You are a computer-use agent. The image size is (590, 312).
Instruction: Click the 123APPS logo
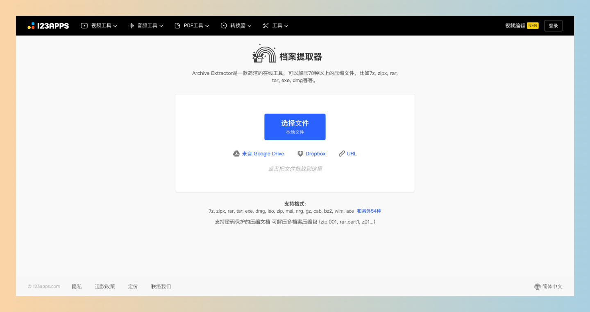(x=48, y=25)
